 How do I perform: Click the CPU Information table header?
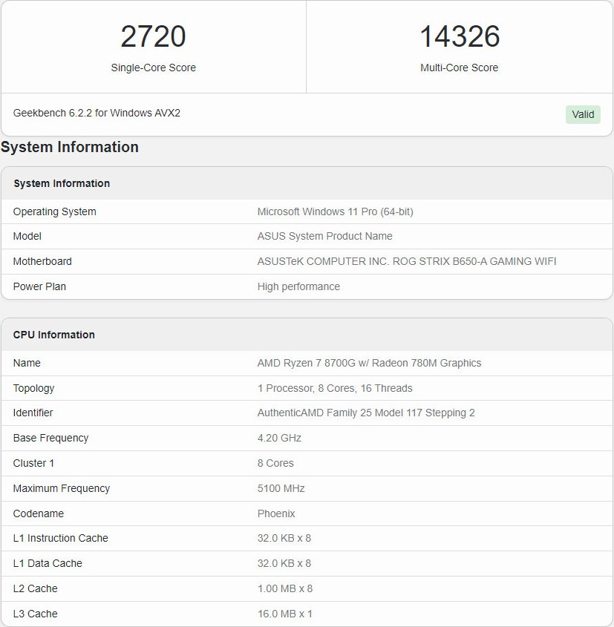coord(54,335)
